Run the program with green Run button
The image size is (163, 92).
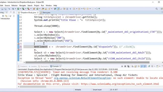point(18,9)
